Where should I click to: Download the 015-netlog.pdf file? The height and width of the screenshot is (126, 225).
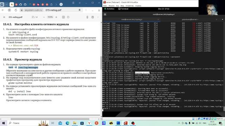pyautogui.click(x=87, y=17)
